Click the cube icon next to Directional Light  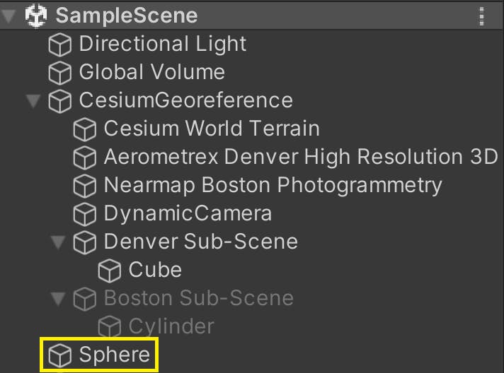(60, 45)
